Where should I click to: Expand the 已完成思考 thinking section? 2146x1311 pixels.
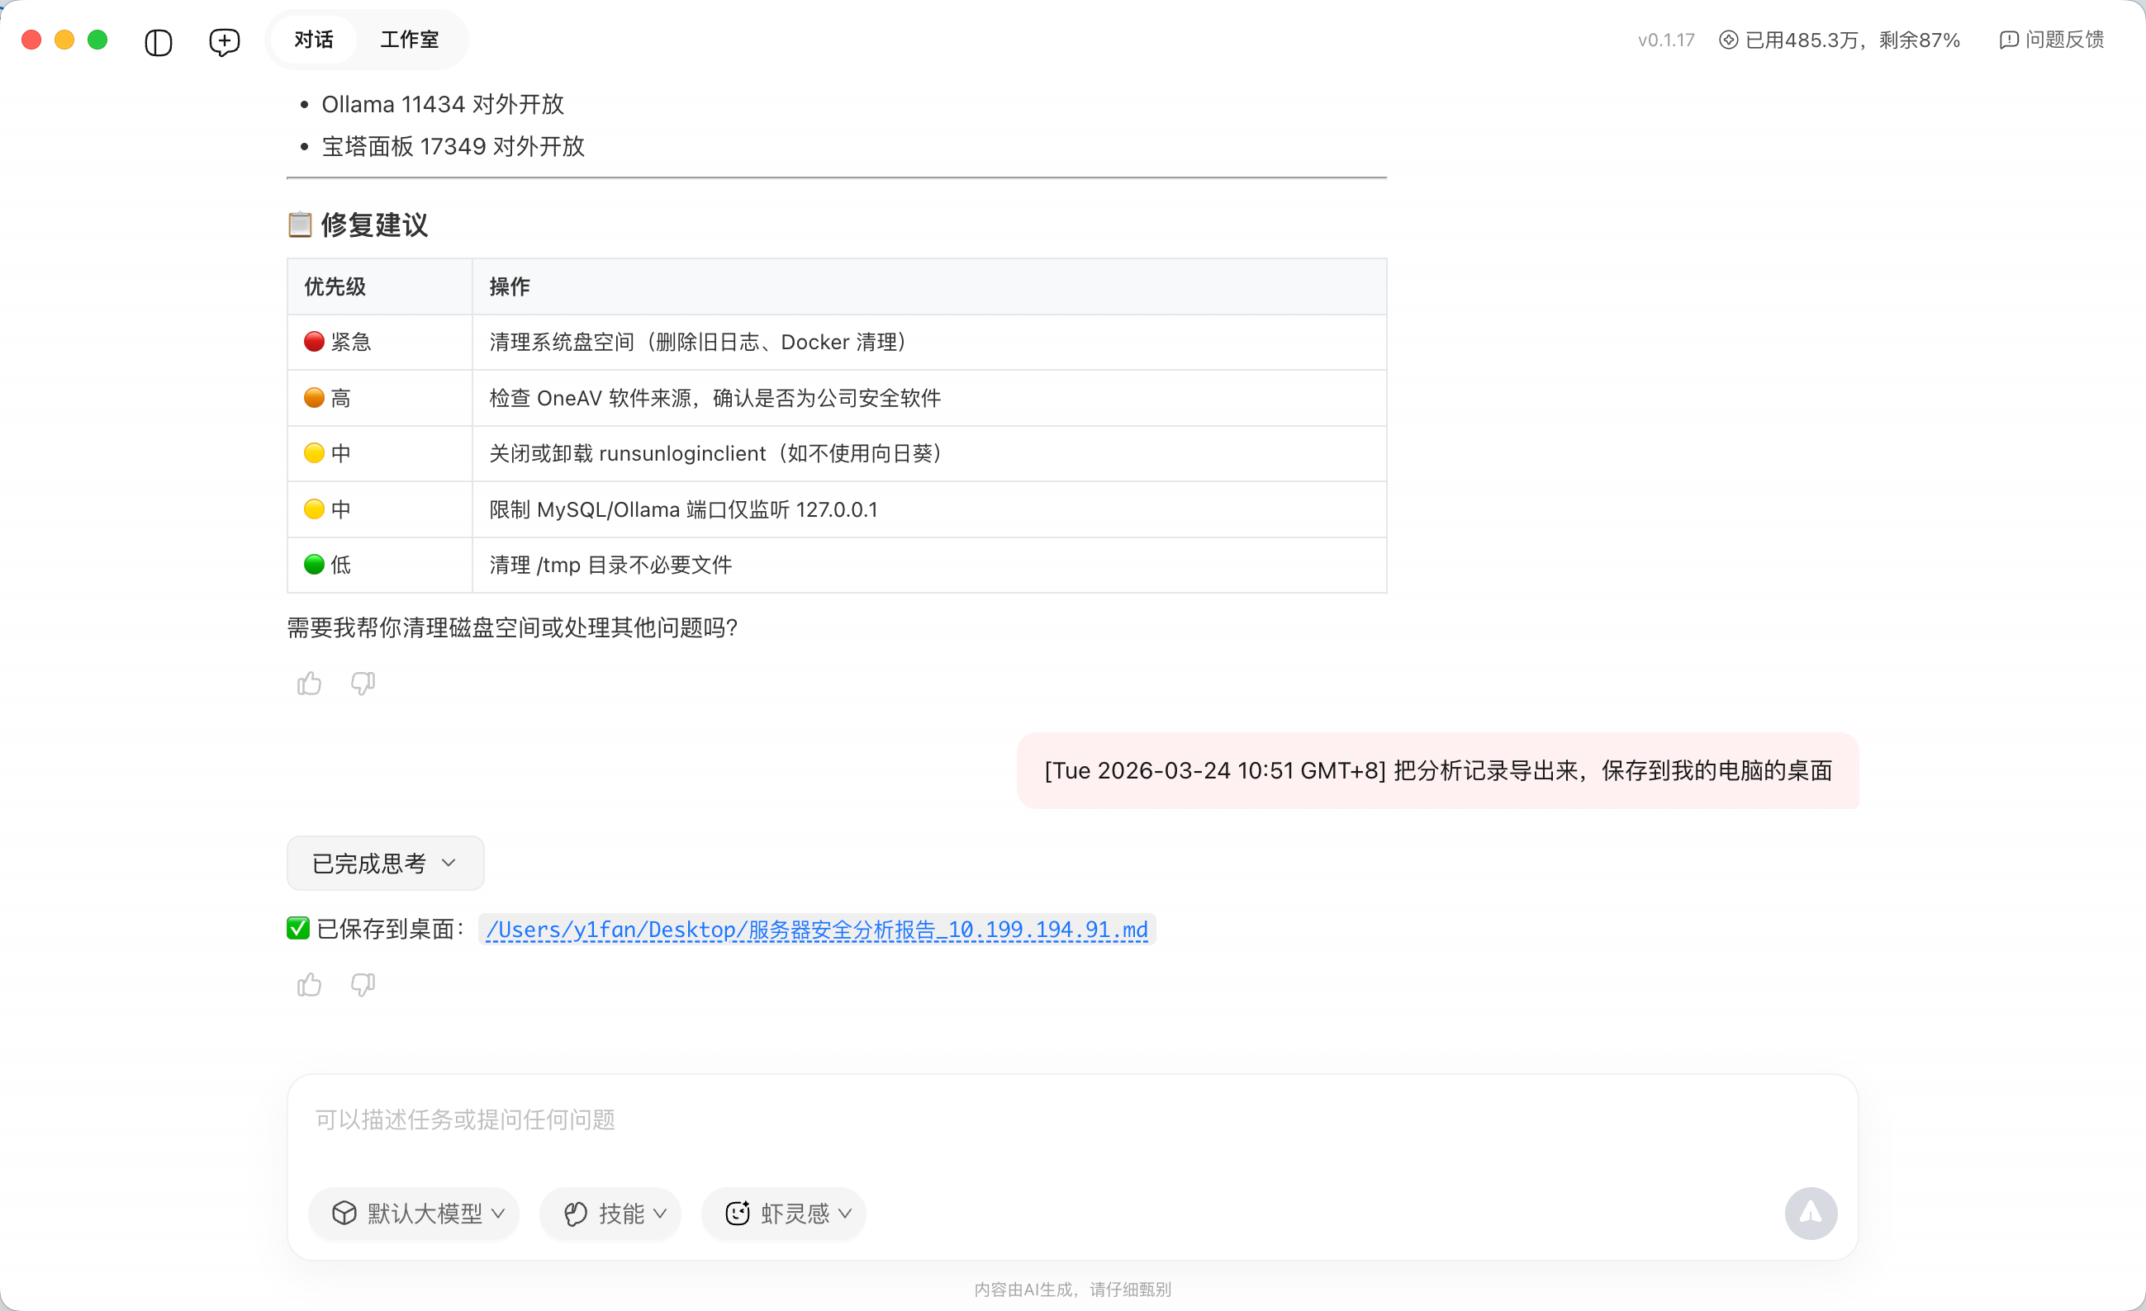[385, 863]
